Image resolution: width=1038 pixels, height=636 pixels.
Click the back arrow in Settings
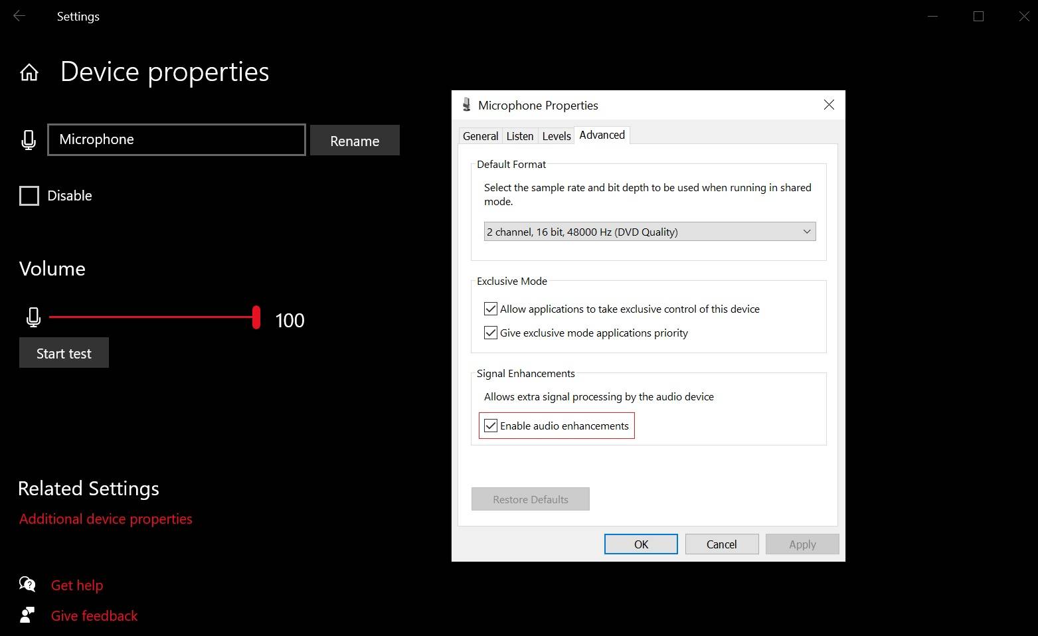[19, 16]
